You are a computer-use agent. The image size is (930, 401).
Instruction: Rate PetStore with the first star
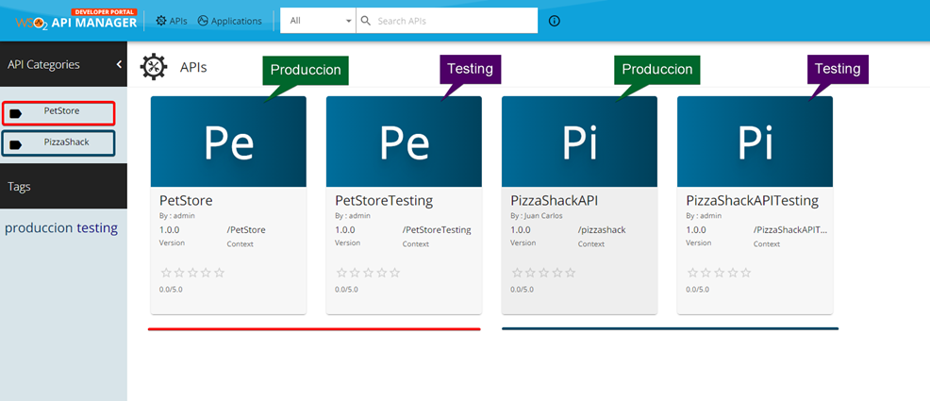coord(166,273)
